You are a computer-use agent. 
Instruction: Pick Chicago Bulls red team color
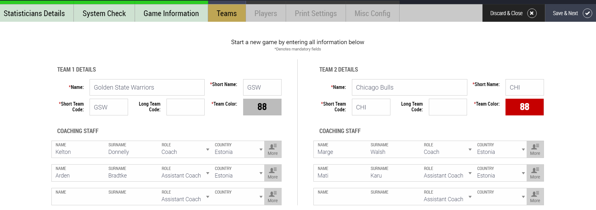click(524, 107)
